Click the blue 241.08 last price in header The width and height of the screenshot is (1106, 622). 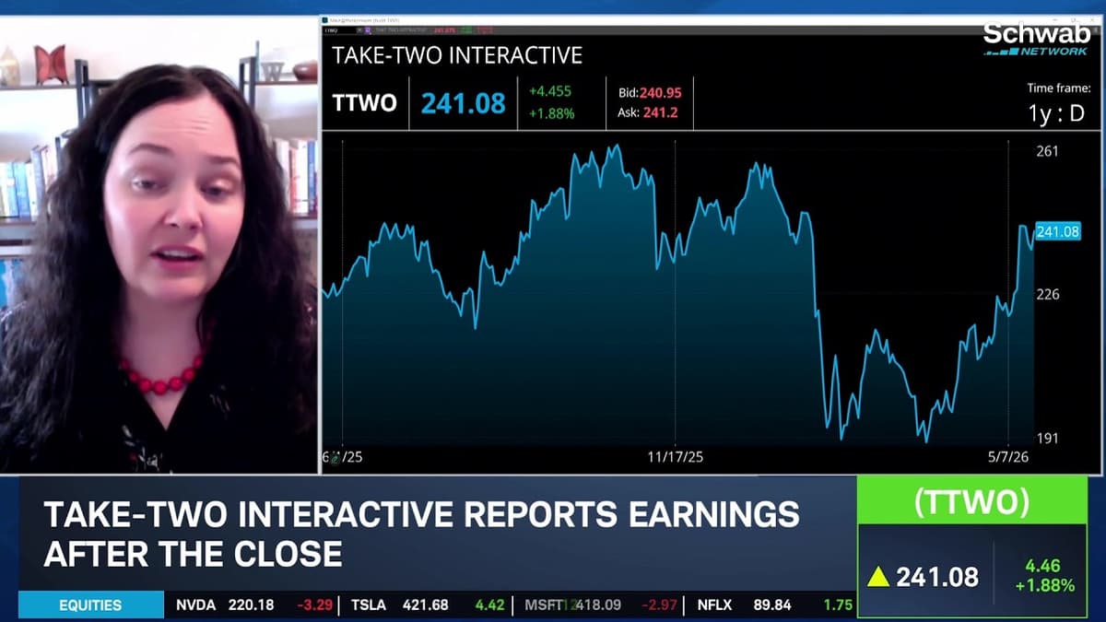pyautogui.click(x=464, y=102)
